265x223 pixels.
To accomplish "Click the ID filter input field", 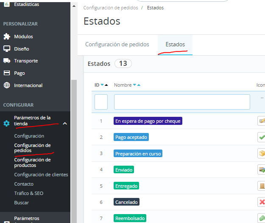I will (x=101, y=102).
